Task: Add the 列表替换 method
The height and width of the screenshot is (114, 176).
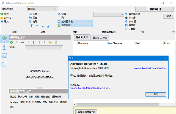Action: click(37, 102)
